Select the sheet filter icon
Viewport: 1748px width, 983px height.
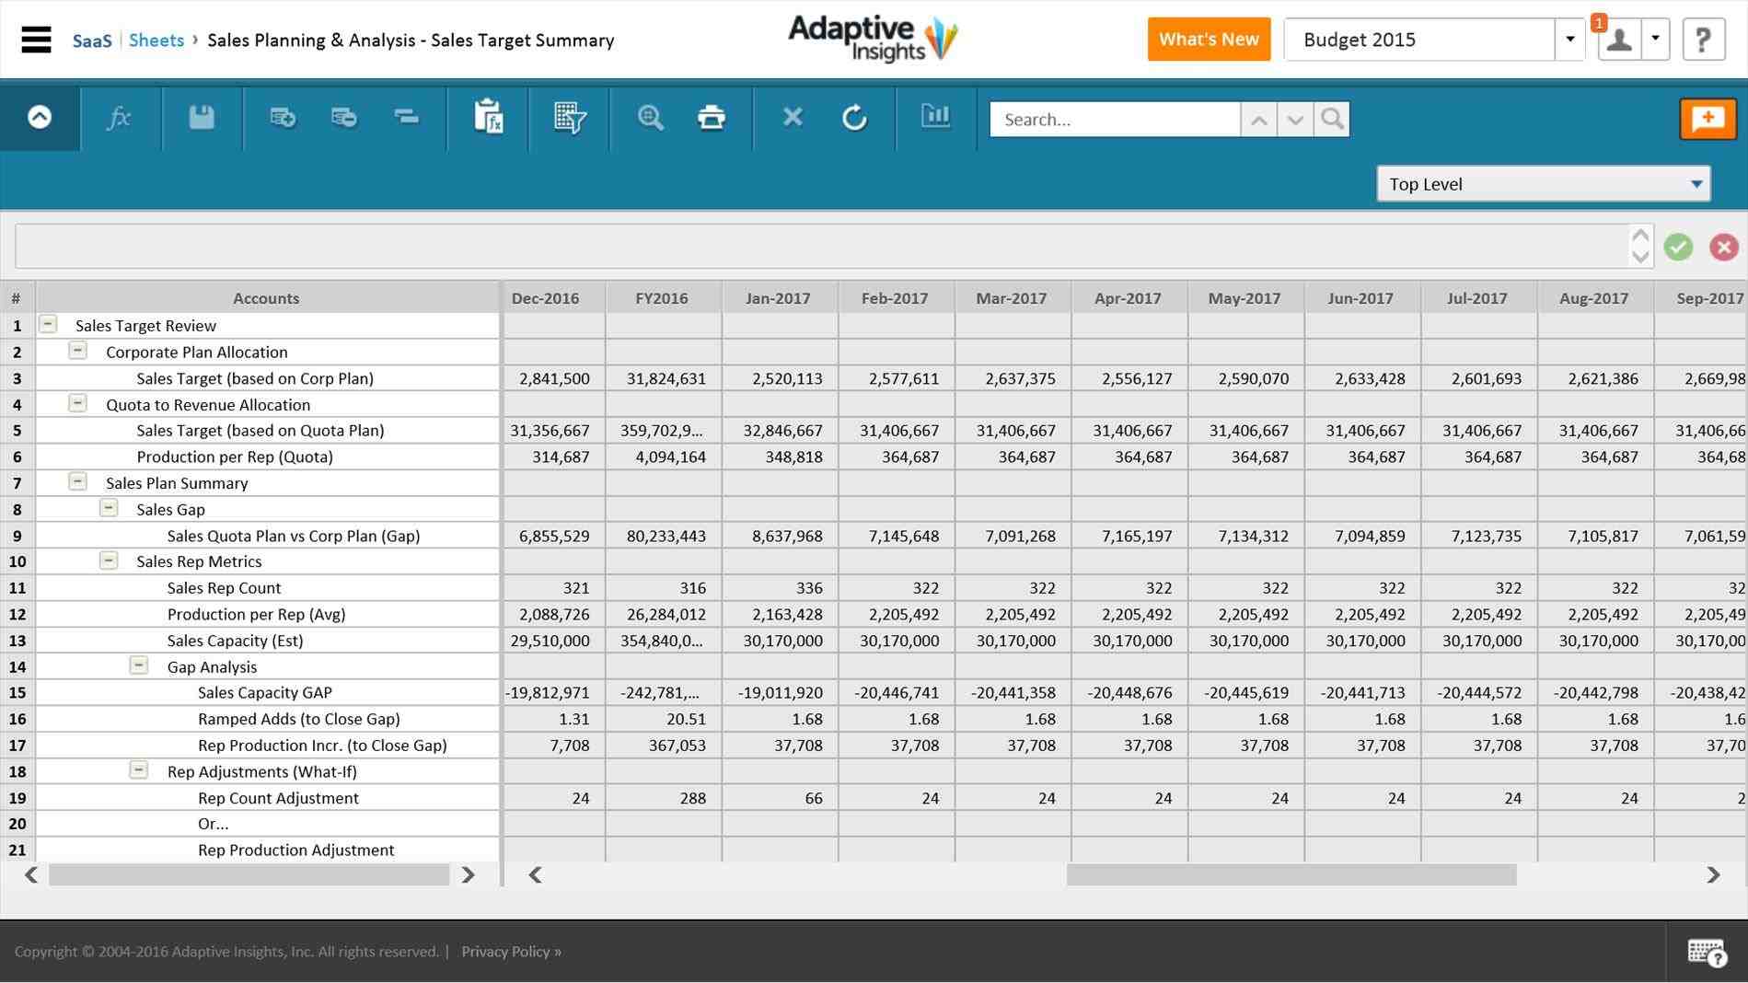[x=570, y=118]
